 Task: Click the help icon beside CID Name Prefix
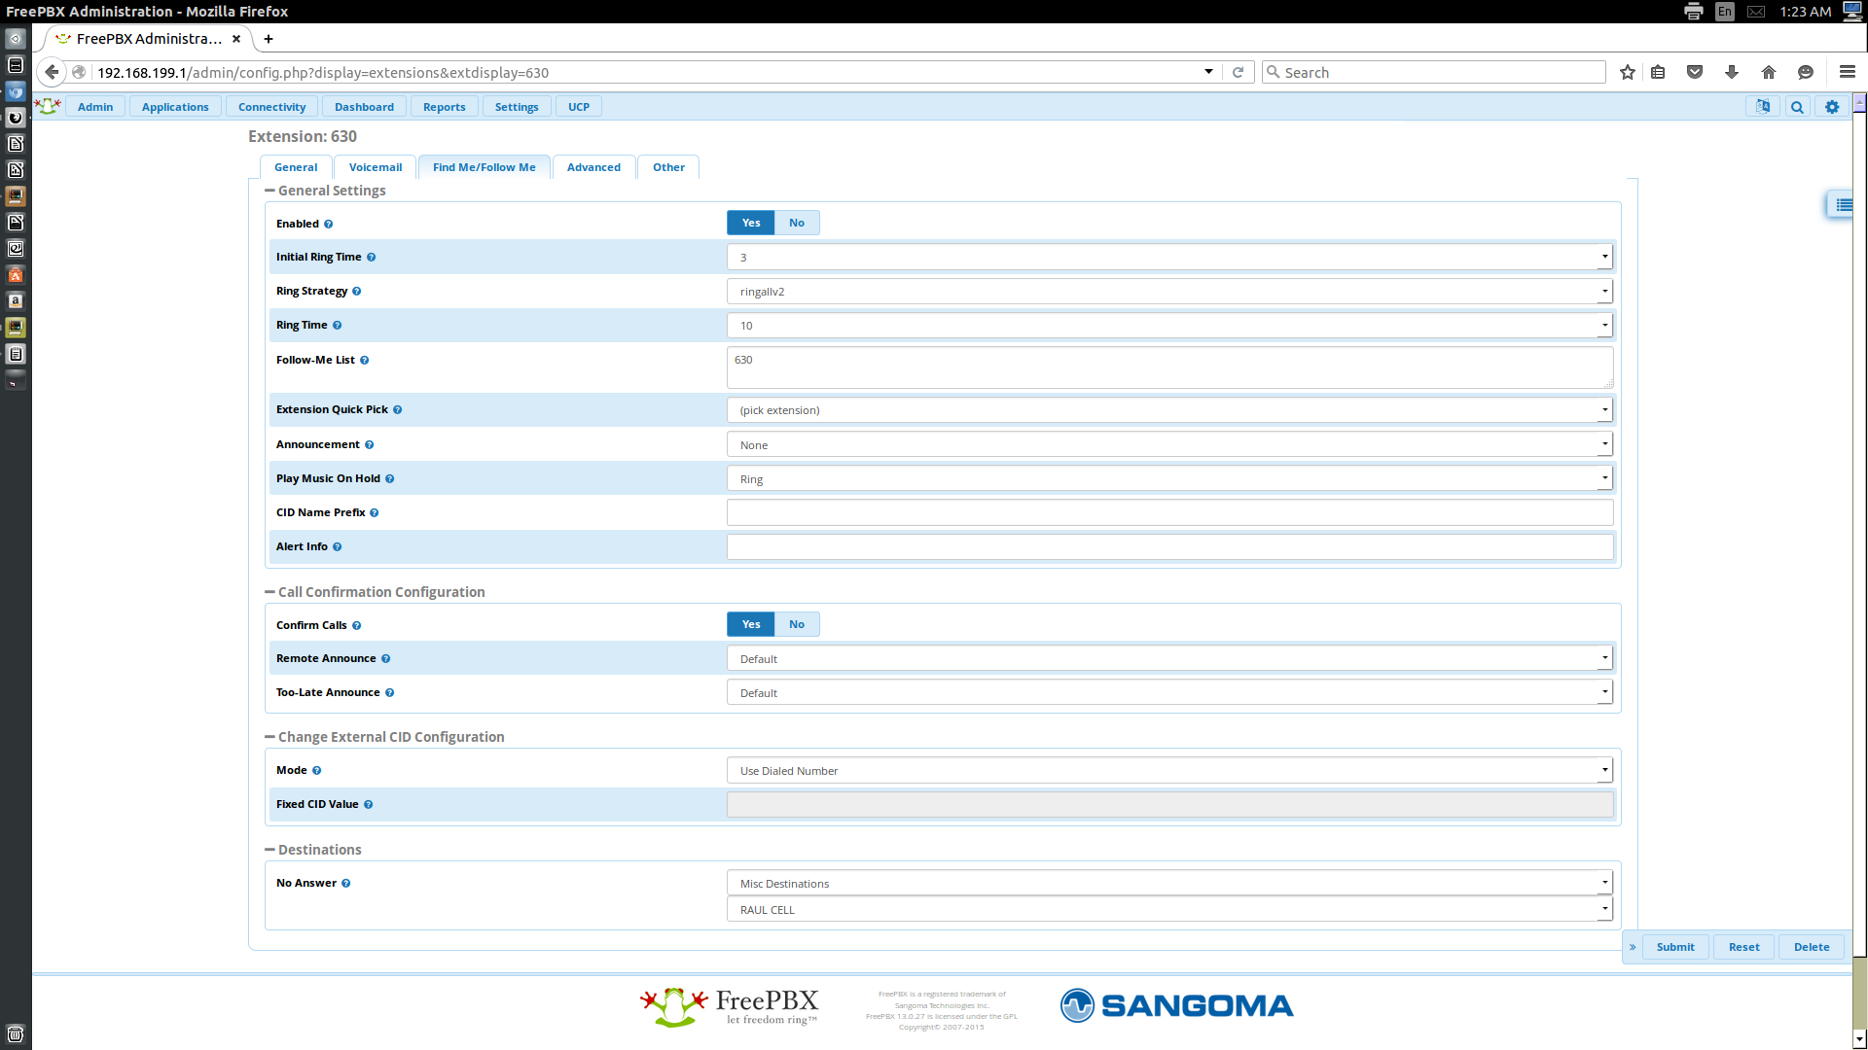(x=374, y=513)
